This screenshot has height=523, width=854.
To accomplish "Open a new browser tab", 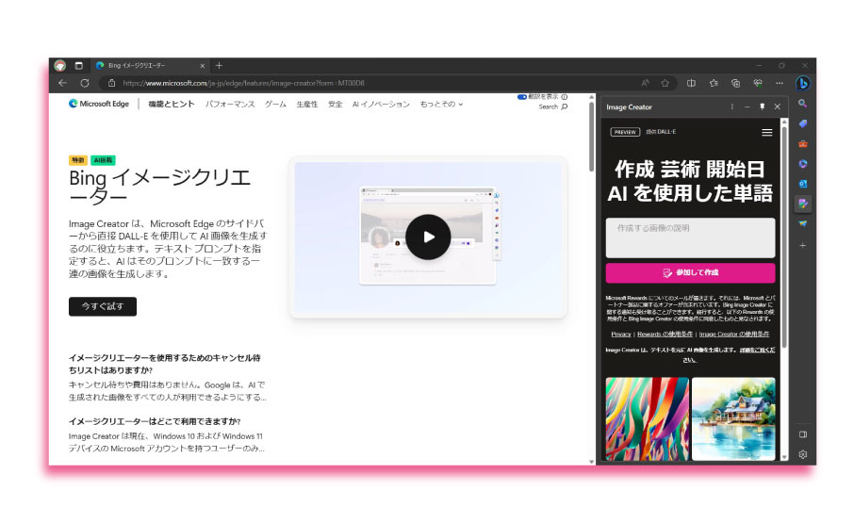I will 219,66.
